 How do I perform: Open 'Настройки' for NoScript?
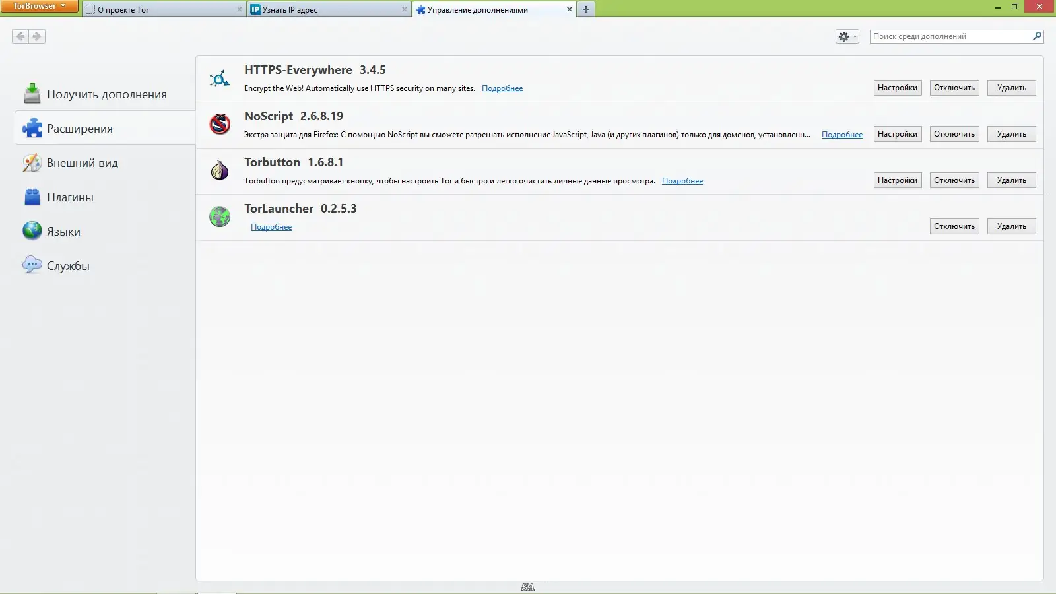898,134
